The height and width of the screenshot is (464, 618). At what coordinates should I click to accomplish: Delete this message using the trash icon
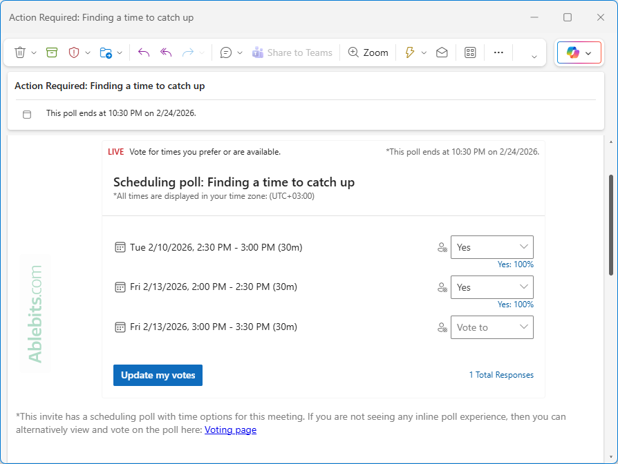(19, 52)
